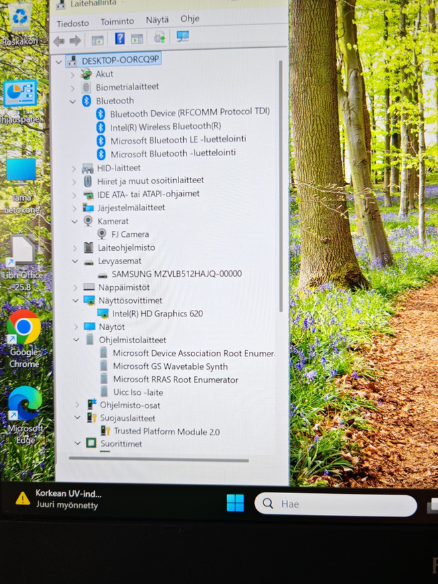Open the Toiminto menu
Viewport: 438px width, 584px height.
click(117, 22)
